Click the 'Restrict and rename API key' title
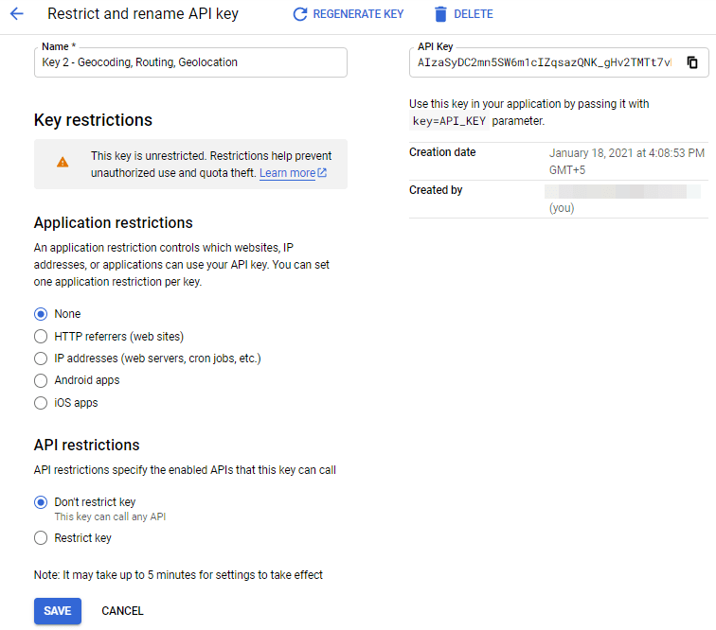The width and height of the screenshot is (716, 630). (x=143, y=13)
